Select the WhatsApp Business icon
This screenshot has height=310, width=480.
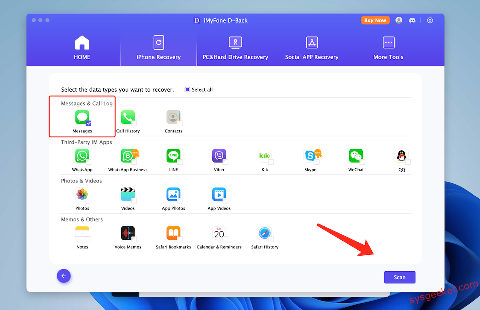click(x=128, y=156)
